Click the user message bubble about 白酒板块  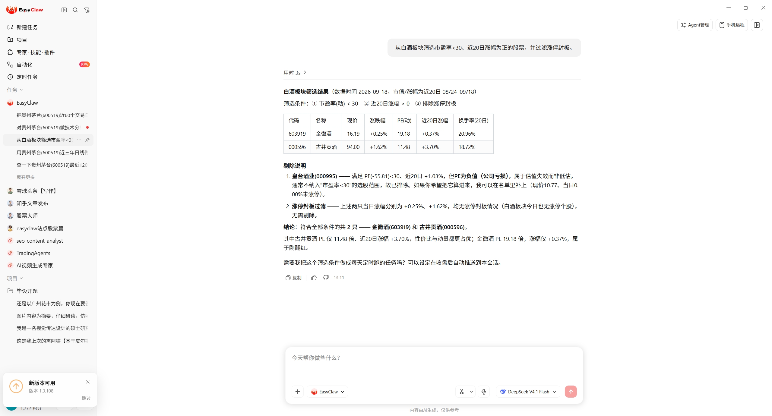484,48
